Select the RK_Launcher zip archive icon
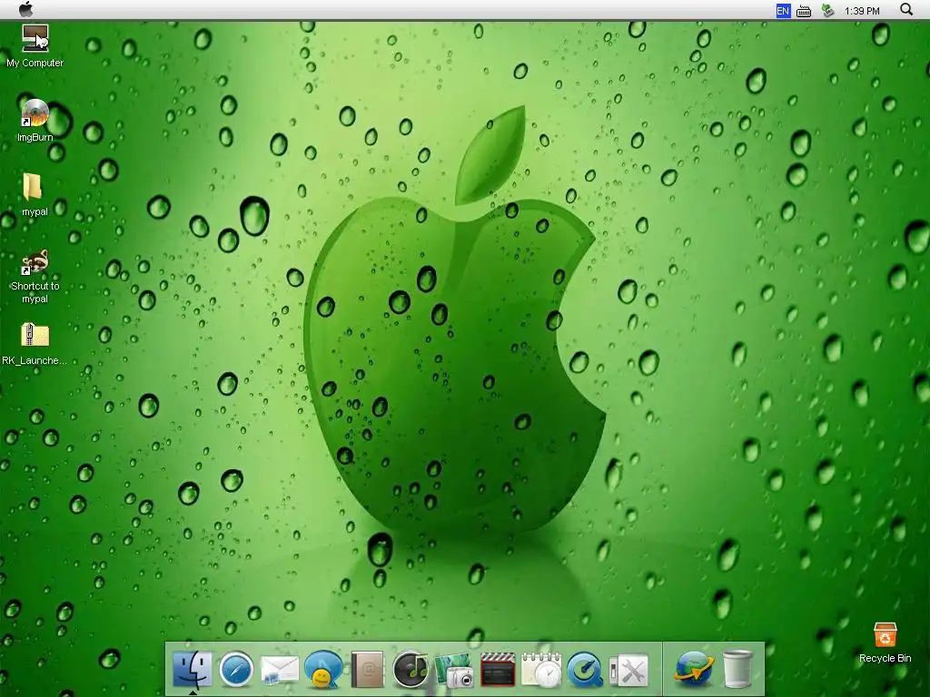The width and height of the screenshot is (930, 697). click(35, 336)
